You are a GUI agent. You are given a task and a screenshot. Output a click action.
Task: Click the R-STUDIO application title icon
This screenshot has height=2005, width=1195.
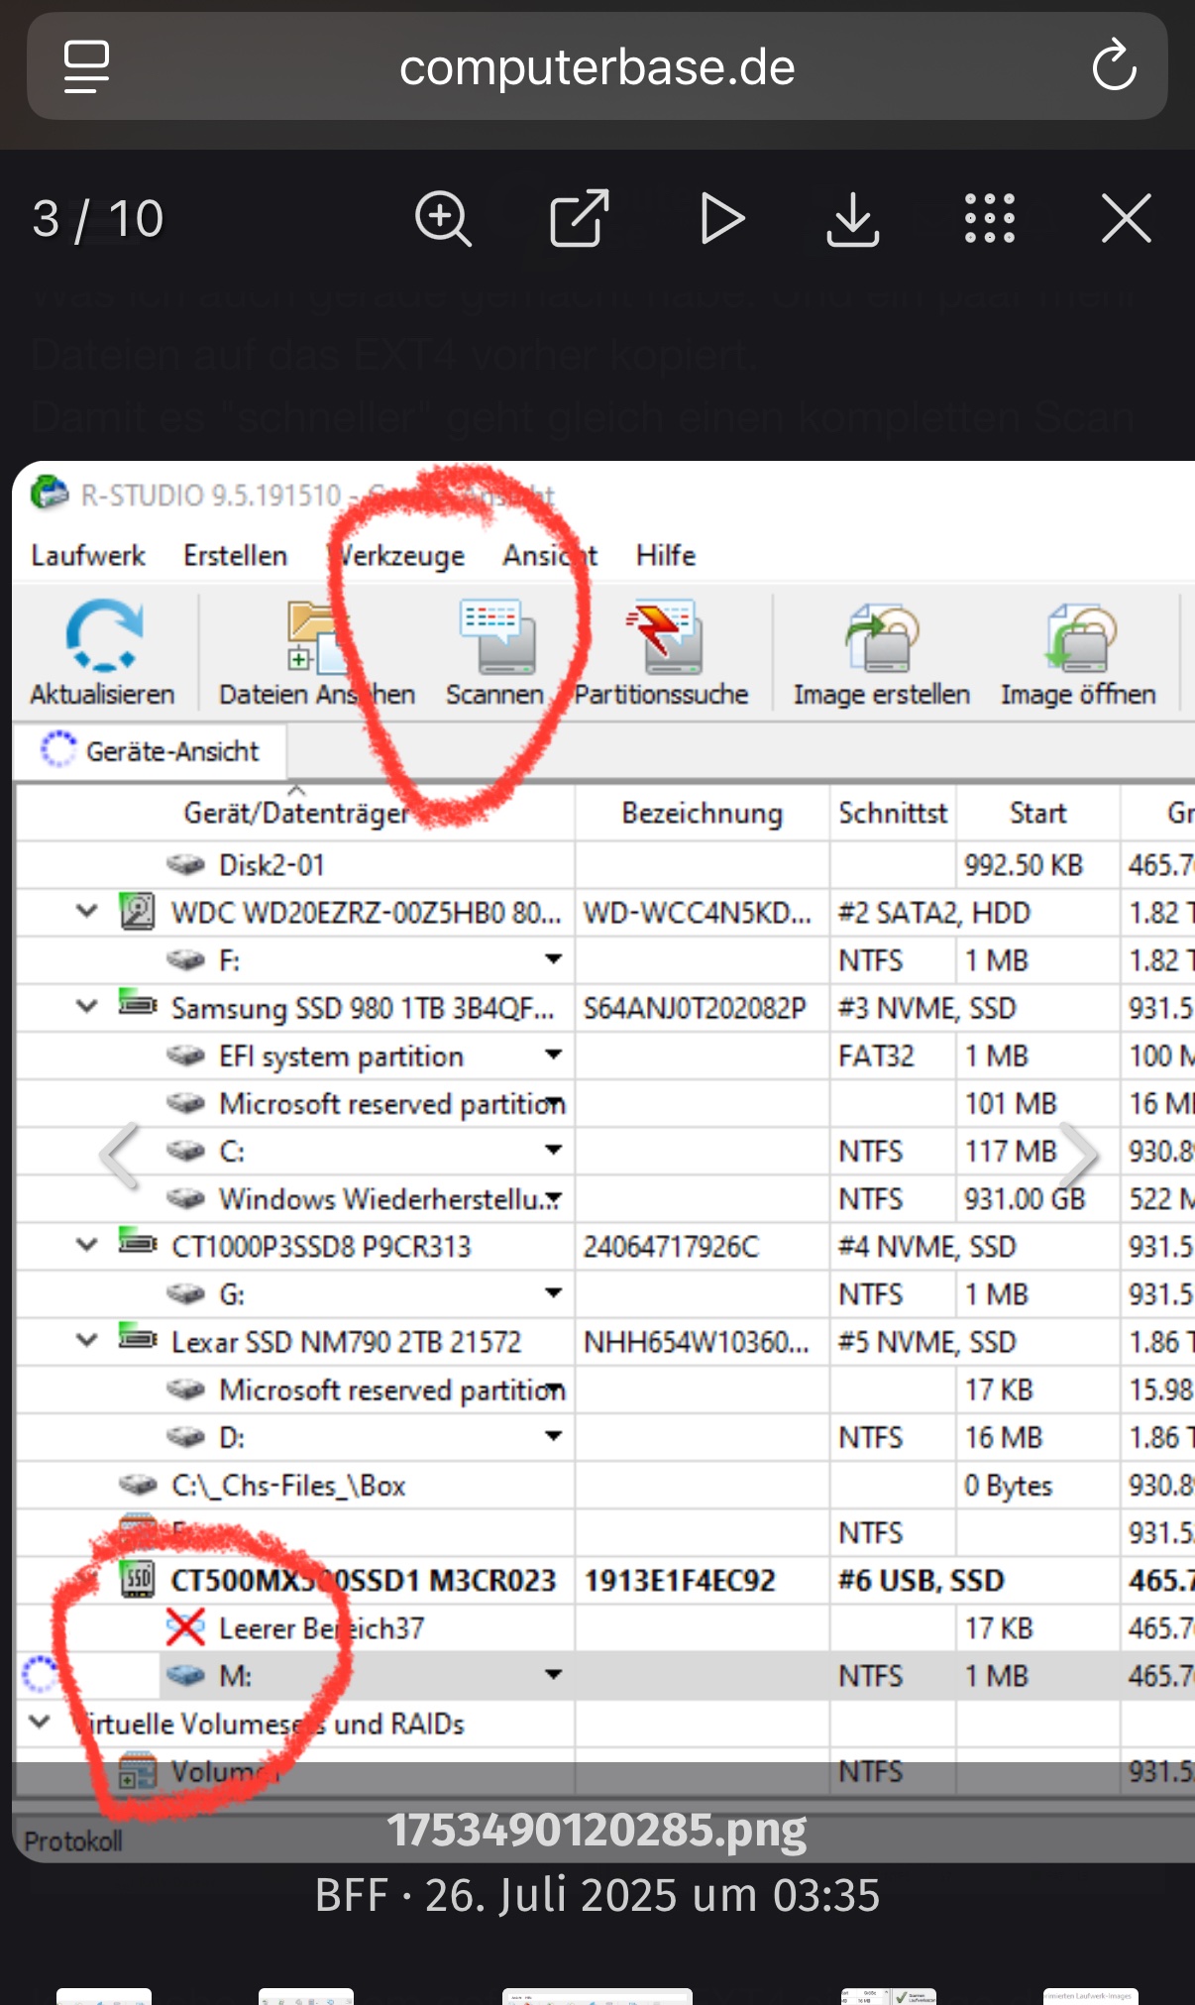(x=49, y=493)
